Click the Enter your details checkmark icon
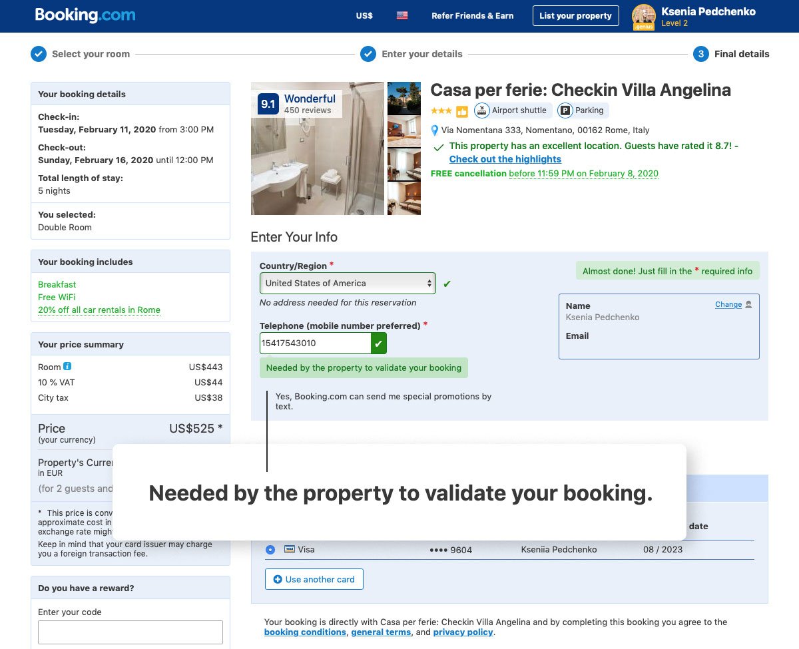This screenshot has width=799, height=649. 368,54
